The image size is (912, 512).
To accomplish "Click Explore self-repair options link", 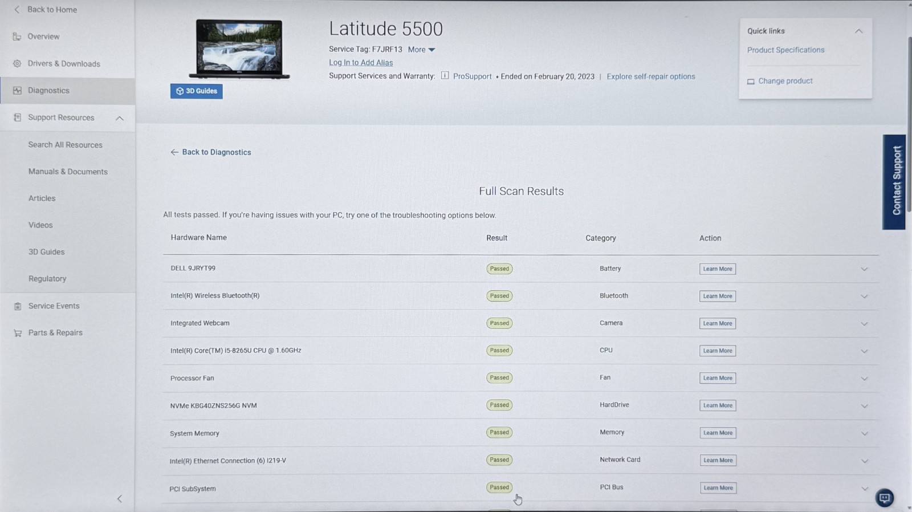I will point(651,76).
